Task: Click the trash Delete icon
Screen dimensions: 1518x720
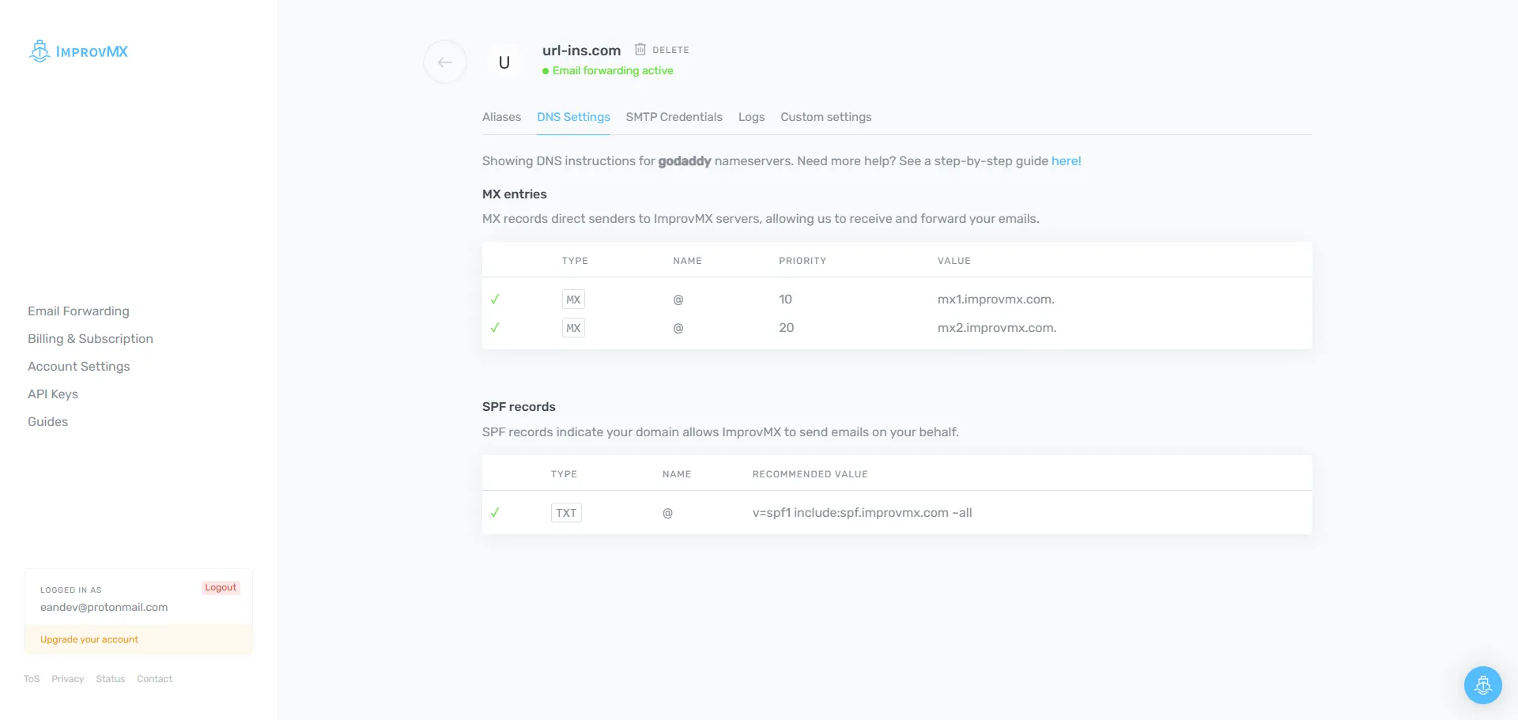Action: [x=640, y=49]
